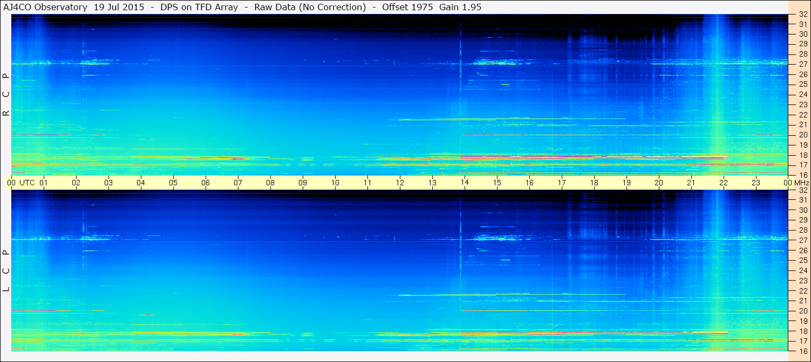Click the 20 MHz label in RCP panel
811x362 pixels.
coord(802,135)
